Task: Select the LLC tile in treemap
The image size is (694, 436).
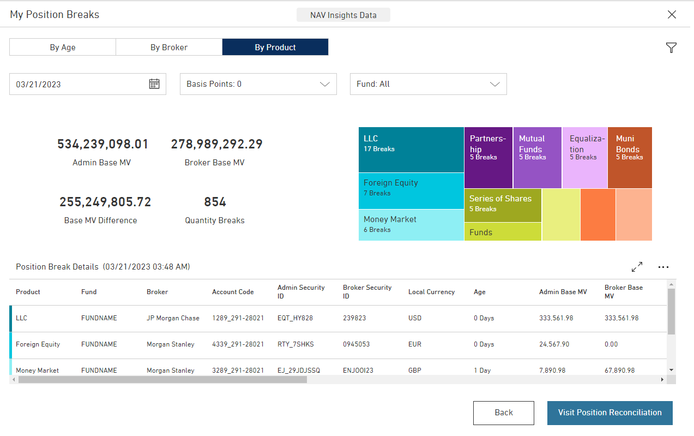Action: click(411, 150)
